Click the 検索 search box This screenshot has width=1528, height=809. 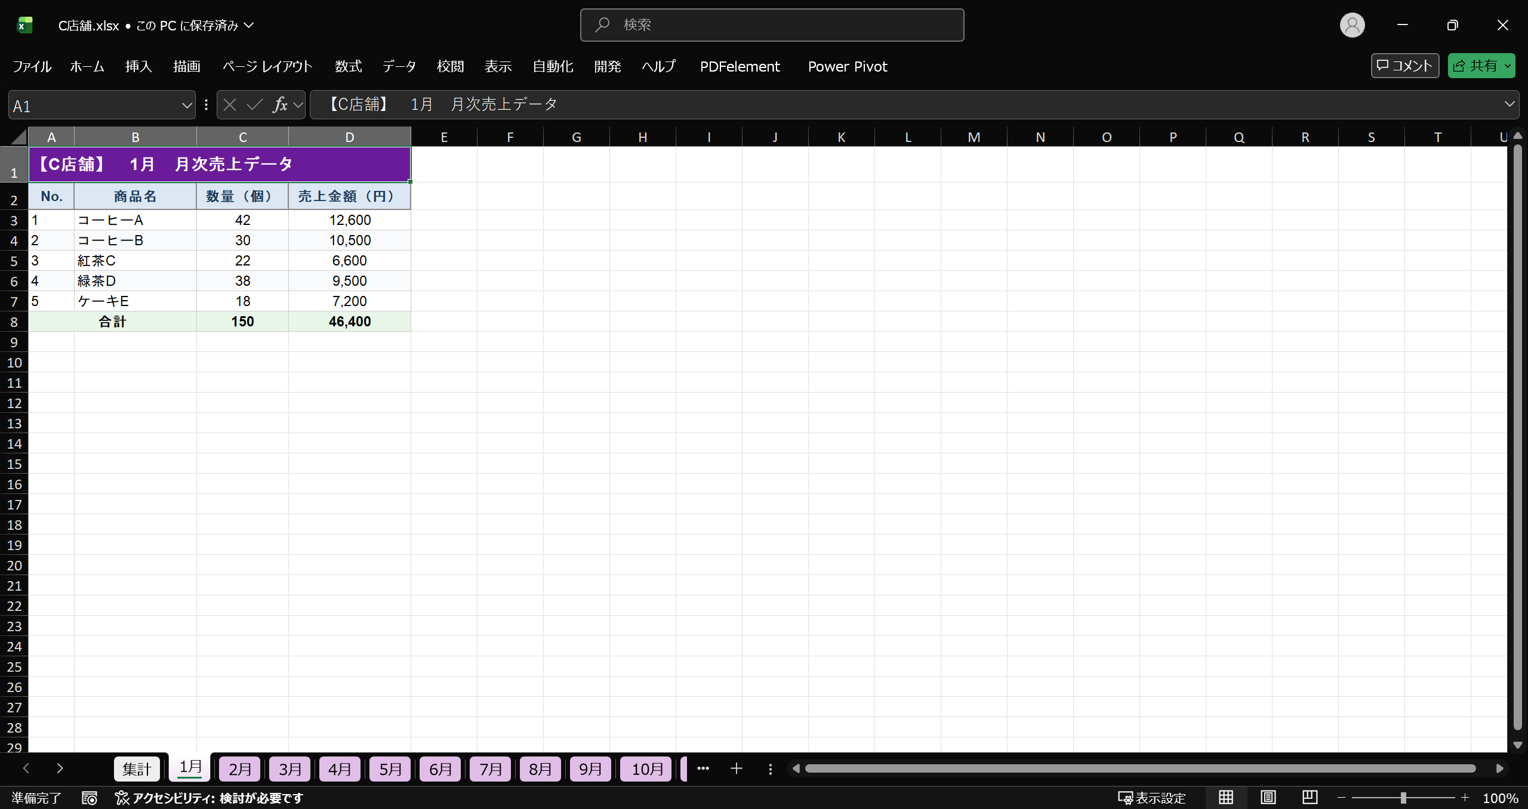coord(771,25)
